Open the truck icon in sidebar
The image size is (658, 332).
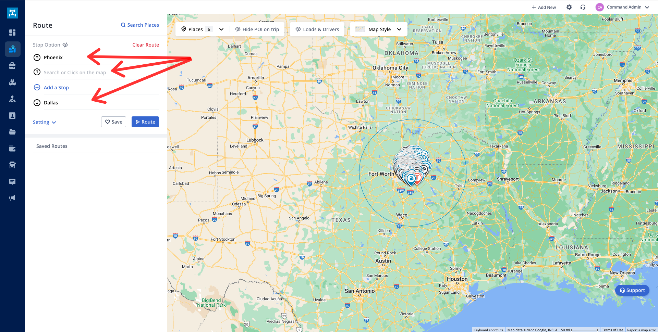tap(12, 165)
